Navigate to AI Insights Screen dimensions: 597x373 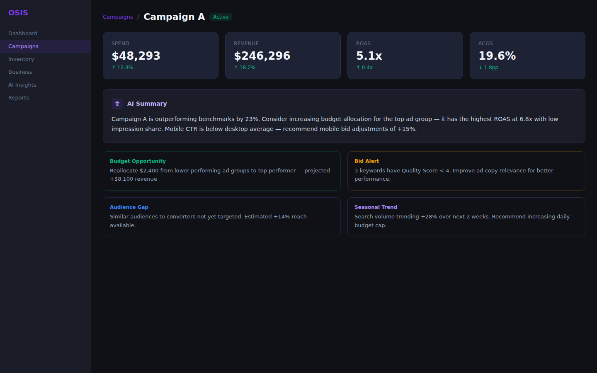pyautogui.click(x=22, y=85)
